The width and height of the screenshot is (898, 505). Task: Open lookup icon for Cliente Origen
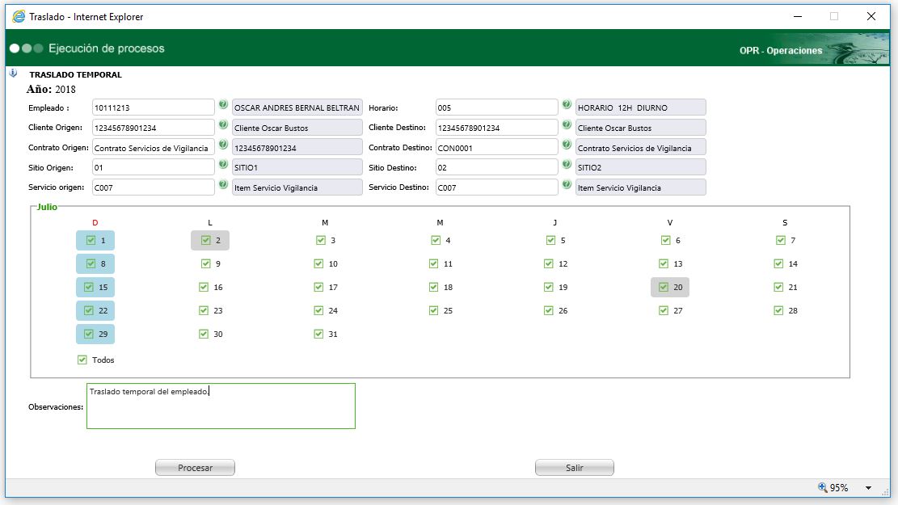[x=222, y=125]
